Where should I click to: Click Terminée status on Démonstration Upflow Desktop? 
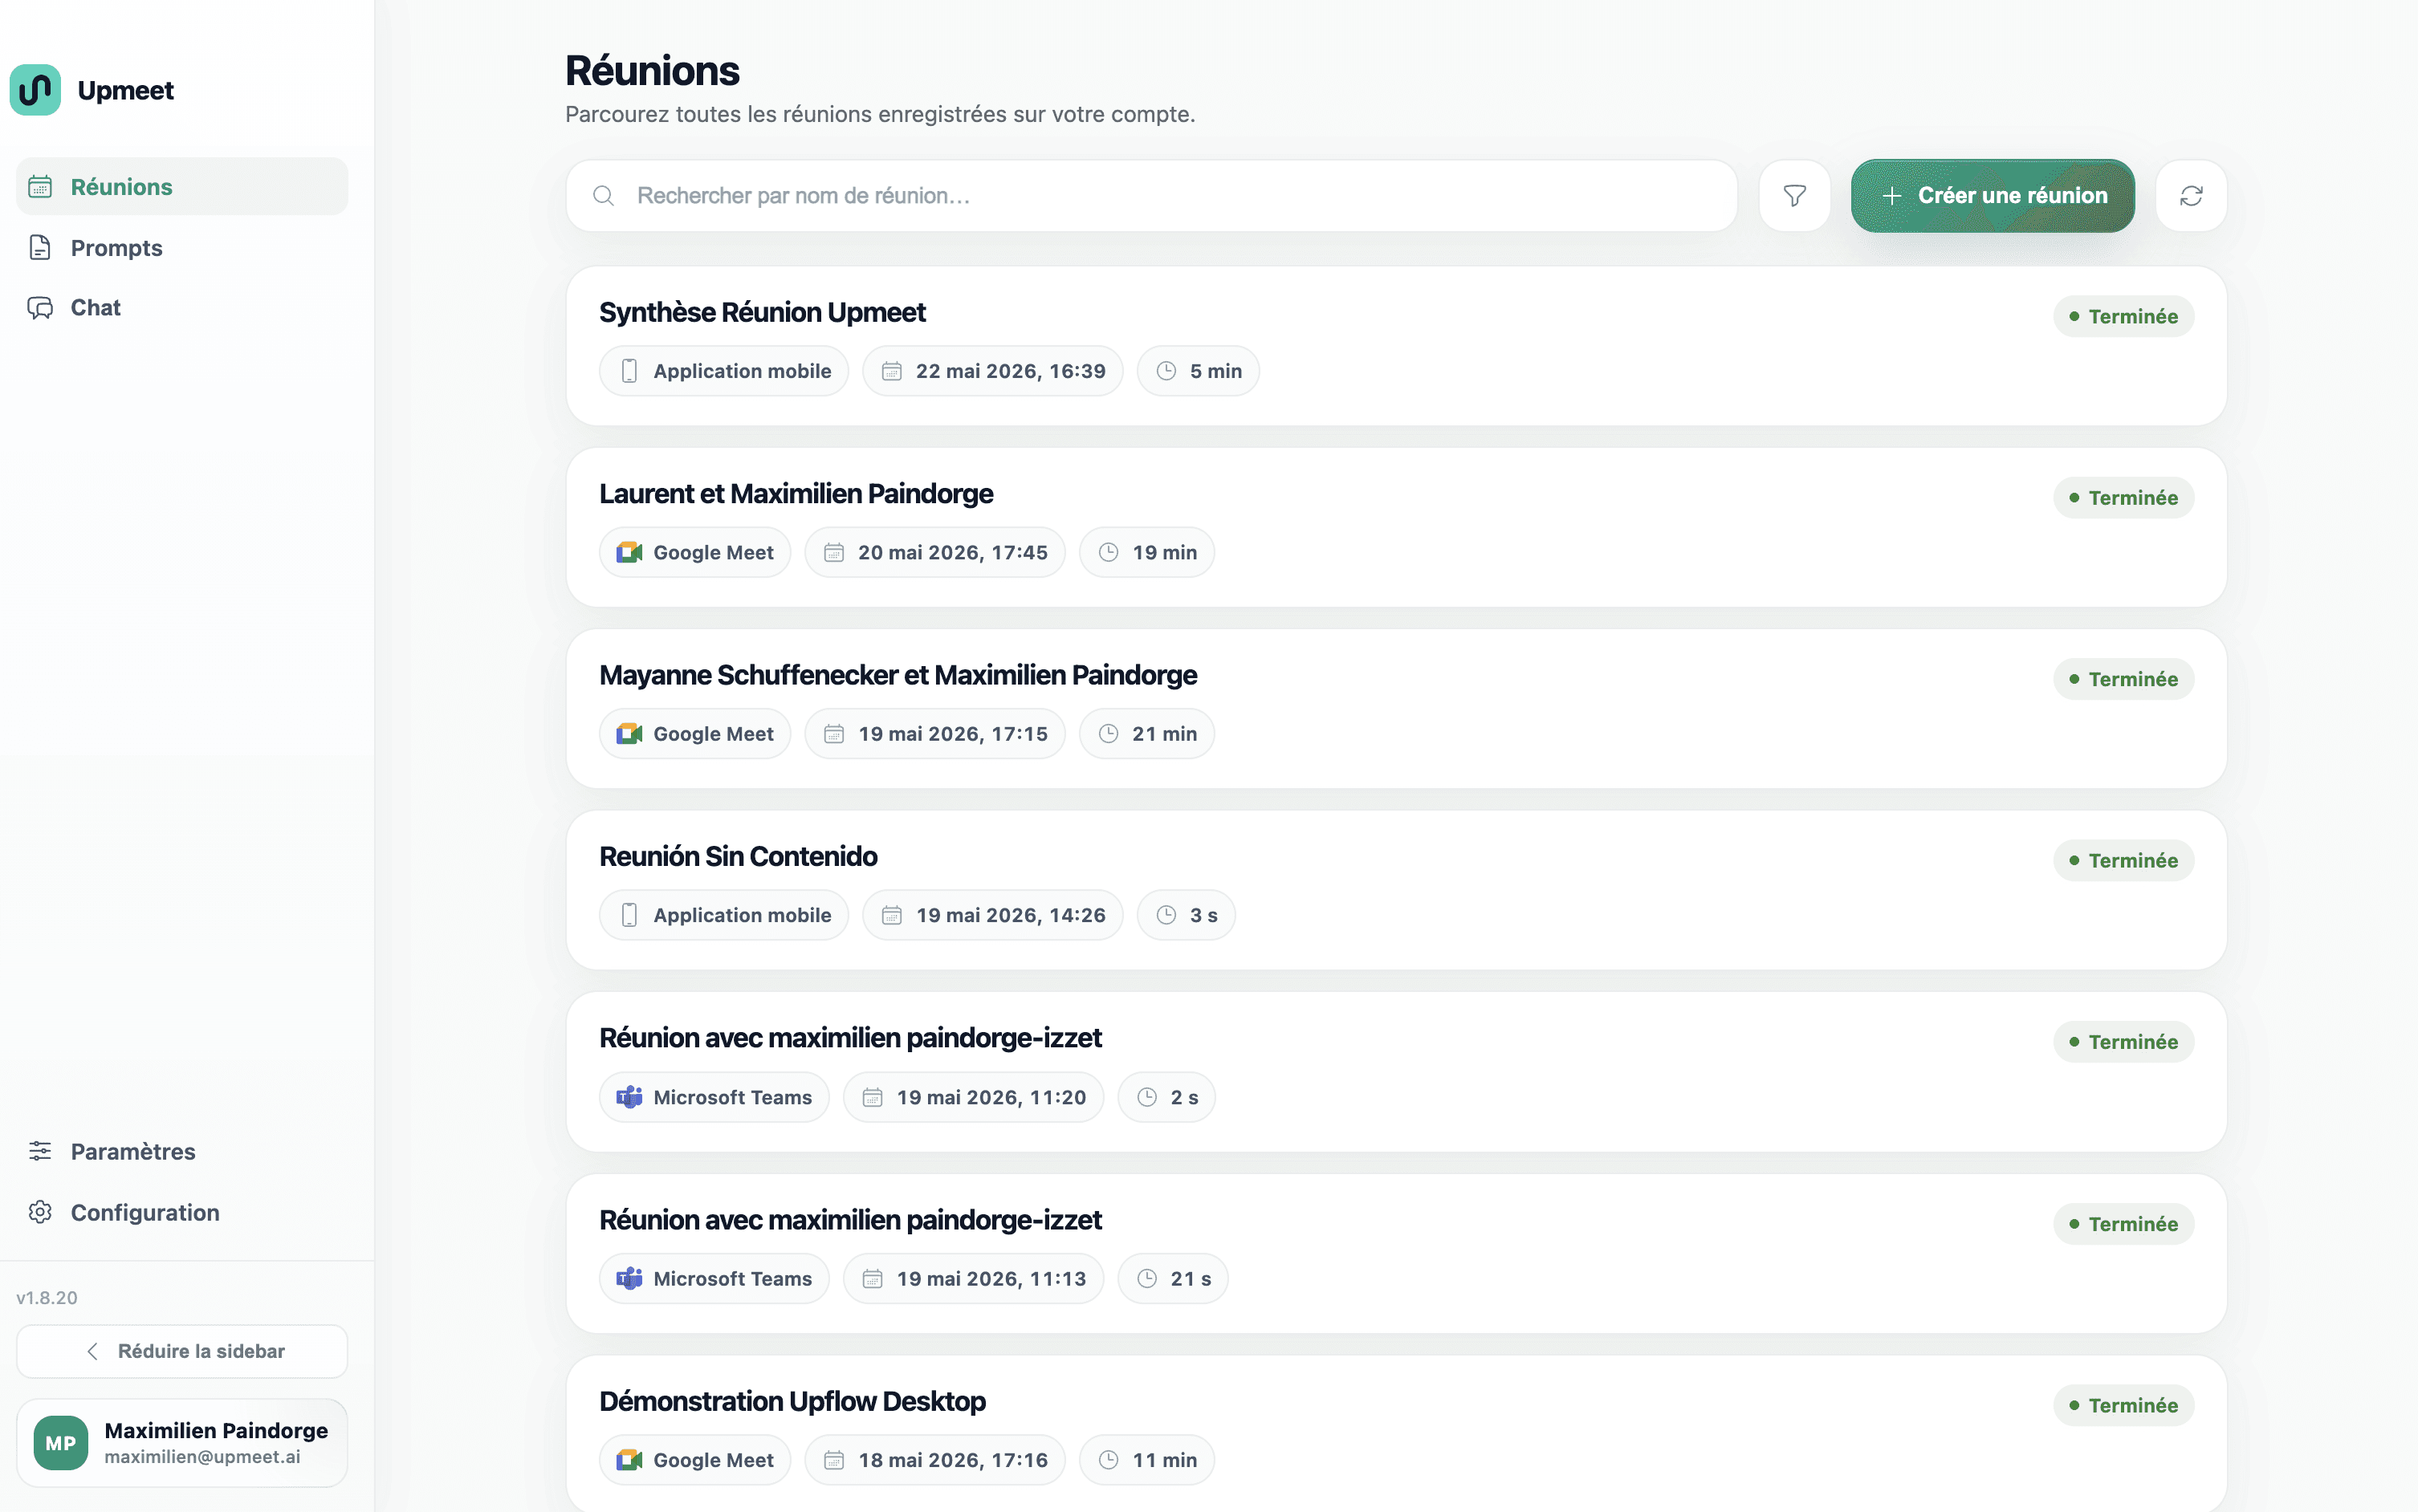[x=2123, y=1406]
